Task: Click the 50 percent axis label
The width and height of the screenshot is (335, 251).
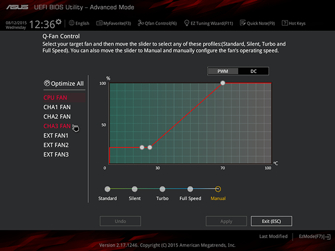Action: [104, 125]
